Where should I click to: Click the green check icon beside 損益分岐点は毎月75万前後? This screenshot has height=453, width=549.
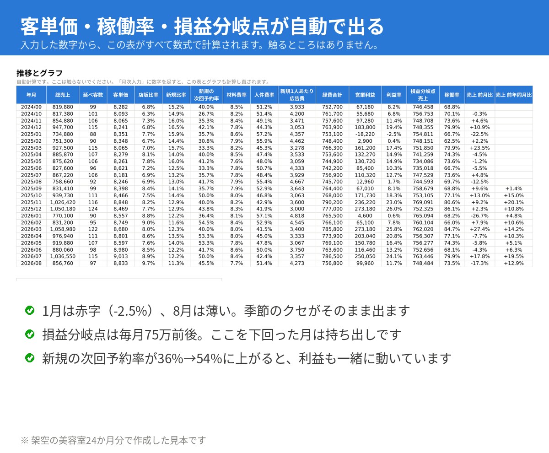[30, 334]
